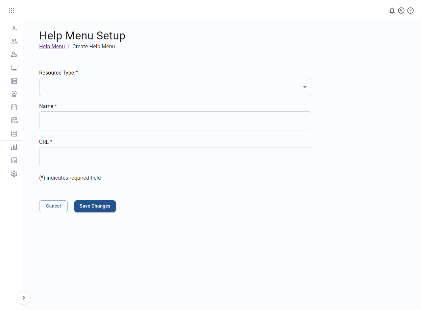Viewport: 421px width, 310px height.
Task: Open the badge awards sidebar icon
Action: (14, 94)
